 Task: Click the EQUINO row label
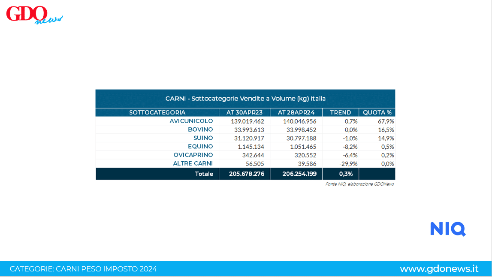tap(200, 146)
